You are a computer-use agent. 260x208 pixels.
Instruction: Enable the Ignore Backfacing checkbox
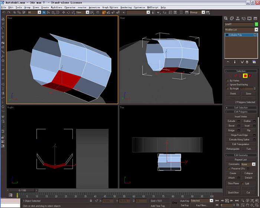[227, 85]
